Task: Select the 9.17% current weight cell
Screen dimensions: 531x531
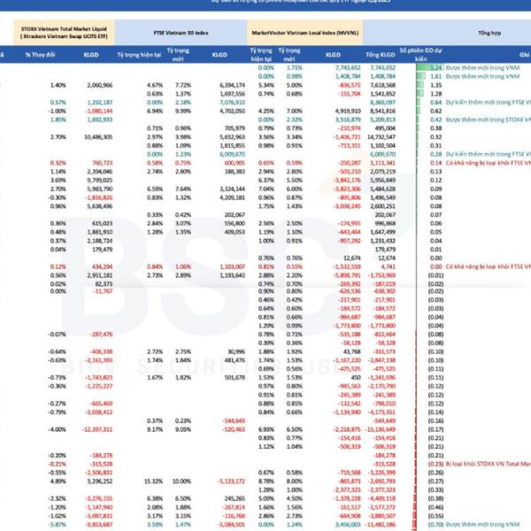Action: [x=155, y=429]
